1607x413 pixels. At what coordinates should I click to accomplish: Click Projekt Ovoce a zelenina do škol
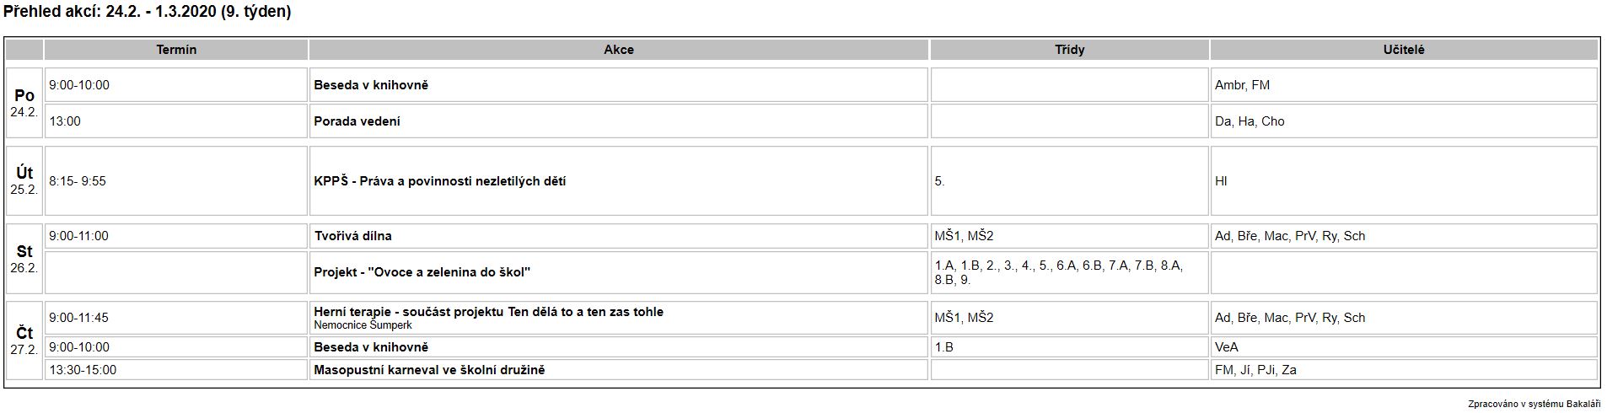[x=422, y=272]
